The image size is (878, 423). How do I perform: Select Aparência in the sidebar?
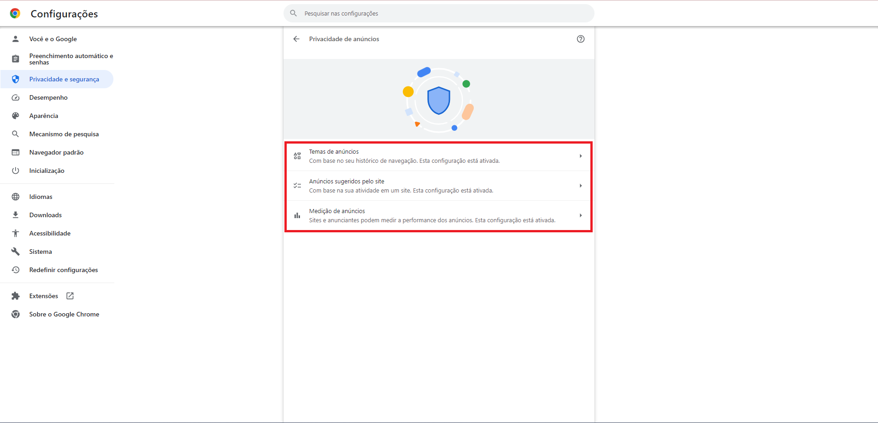tap(44, 116)
